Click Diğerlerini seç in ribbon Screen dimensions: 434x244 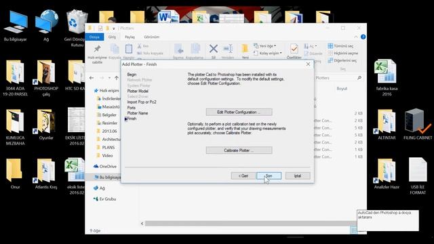342,60
